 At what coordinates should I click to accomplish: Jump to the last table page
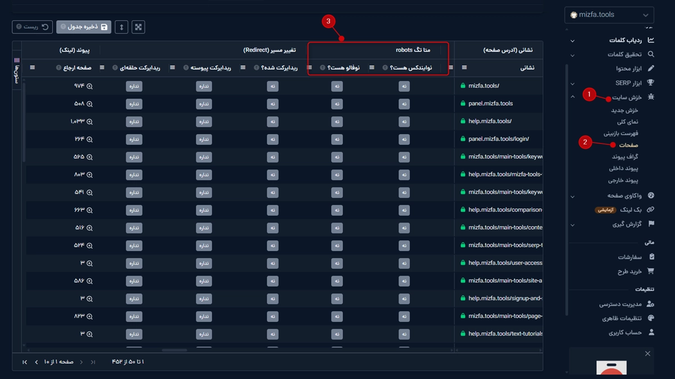point(25,362)
